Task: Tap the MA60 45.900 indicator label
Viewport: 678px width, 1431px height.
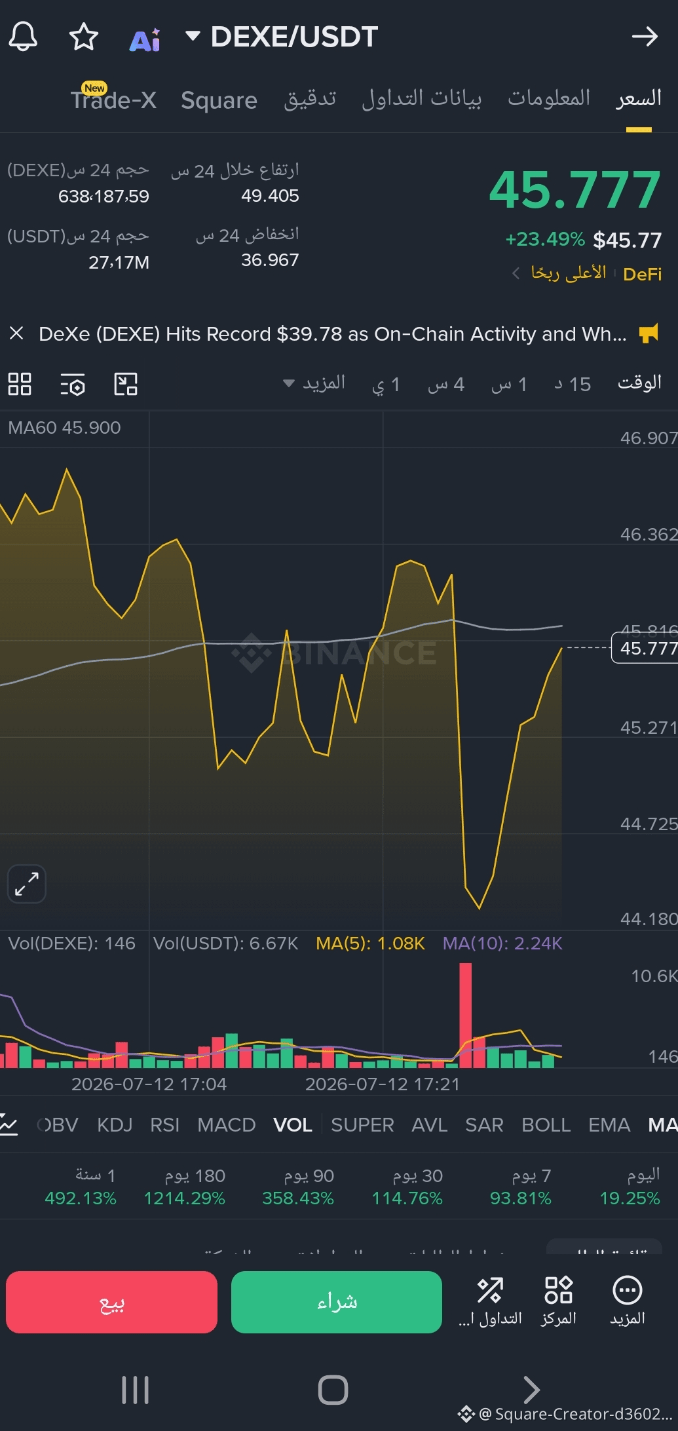Action: pos(64,428)
